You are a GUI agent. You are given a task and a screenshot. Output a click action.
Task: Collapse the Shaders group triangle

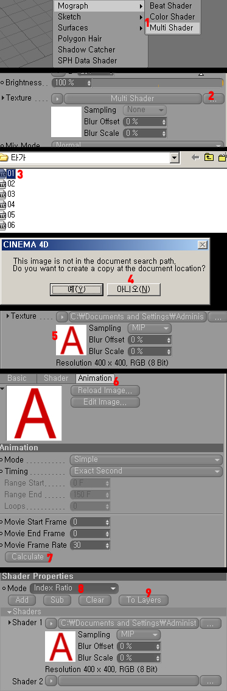[x=9, y=612]
